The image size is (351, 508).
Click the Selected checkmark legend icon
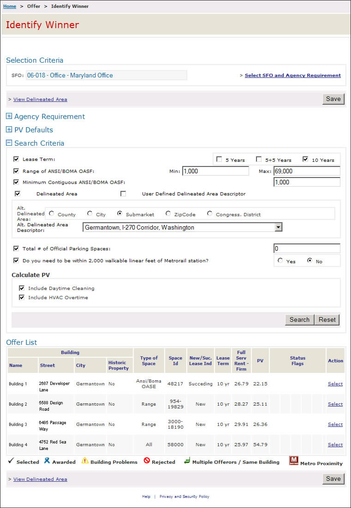(11, 461)
